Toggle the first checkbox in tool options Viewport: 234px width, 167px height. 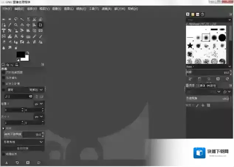pyautogui.click(x=4, y=73)
